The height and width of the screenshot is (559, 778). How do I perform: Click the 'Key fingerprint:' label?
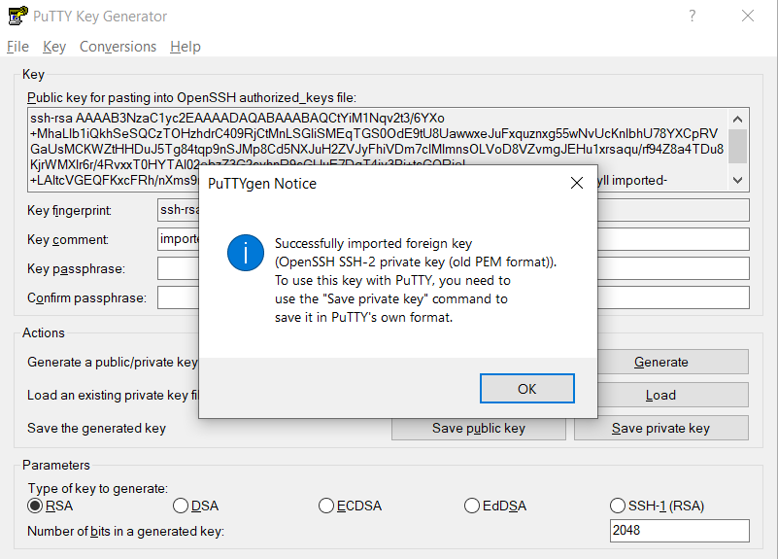(x=70, y=211)
